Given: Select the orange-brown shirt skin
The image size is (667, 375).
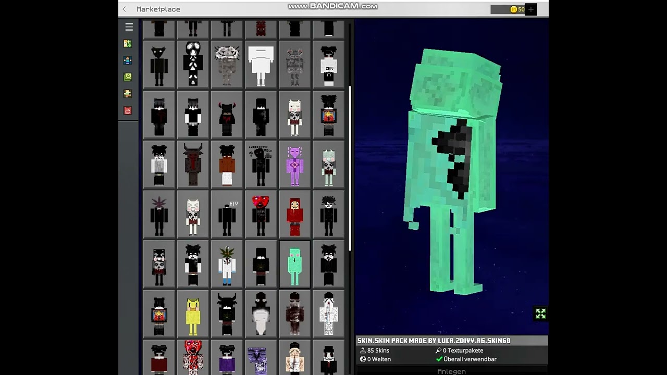Looking at the screenshot, I should 227,165.
